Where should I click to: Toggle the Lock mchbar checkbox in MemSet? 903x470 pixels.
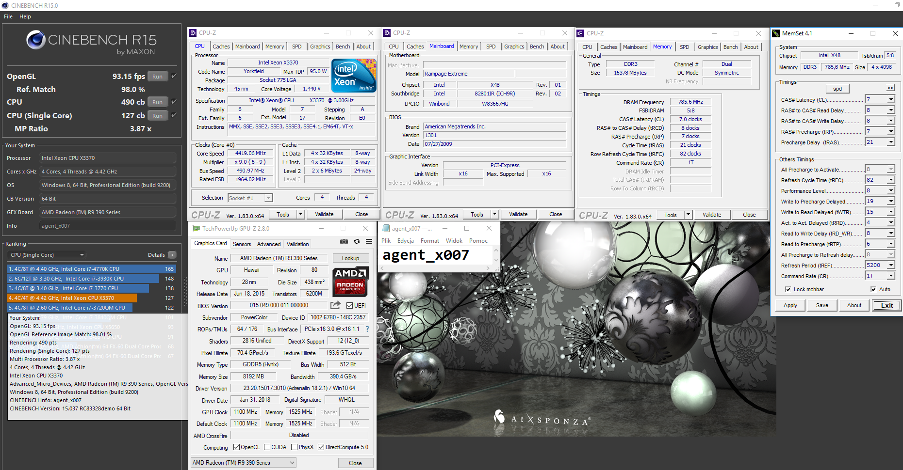click(788, 289)
